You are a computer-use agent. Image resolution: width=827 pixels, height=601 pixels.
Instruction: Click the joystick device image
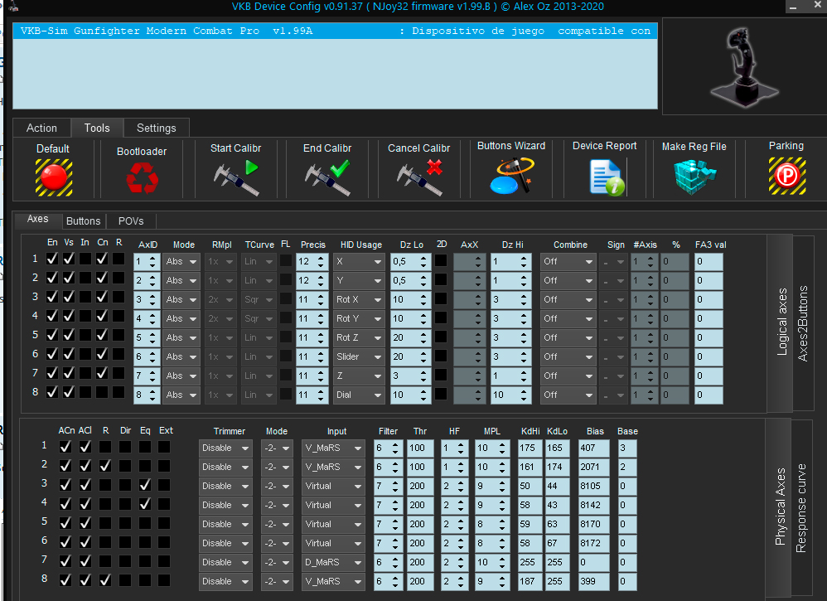(x=743, y=67)
